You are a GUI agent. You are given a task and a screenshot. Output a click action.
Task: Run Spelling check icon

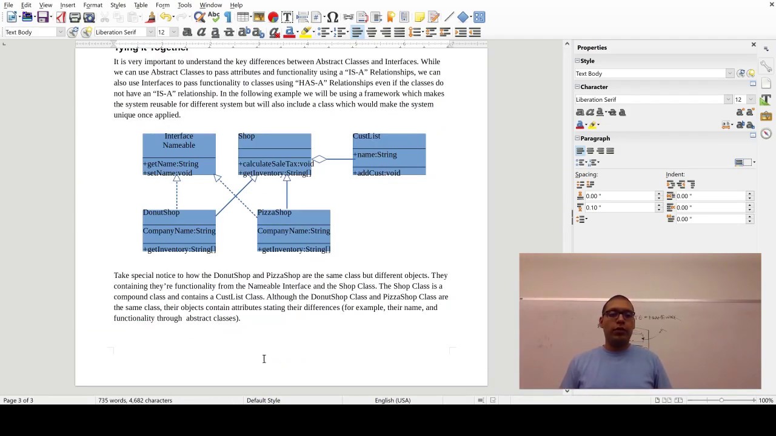pos(214,17)
